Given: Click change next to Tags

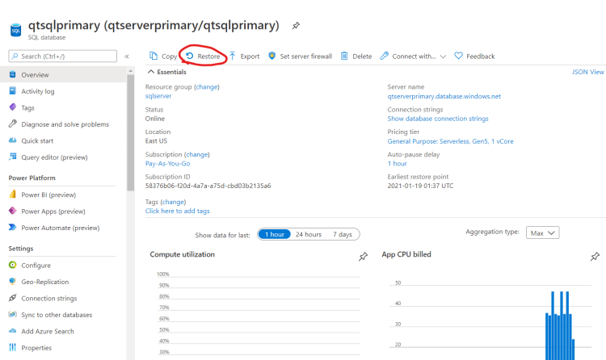Looking at the screenshot, I should tap(173, 202).
